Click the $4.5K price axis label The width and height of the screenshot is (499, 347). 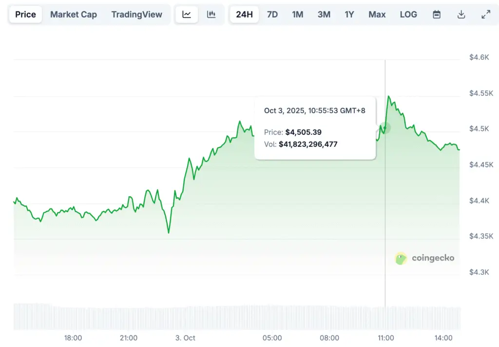pyautogui.click(x=479, y=129)
